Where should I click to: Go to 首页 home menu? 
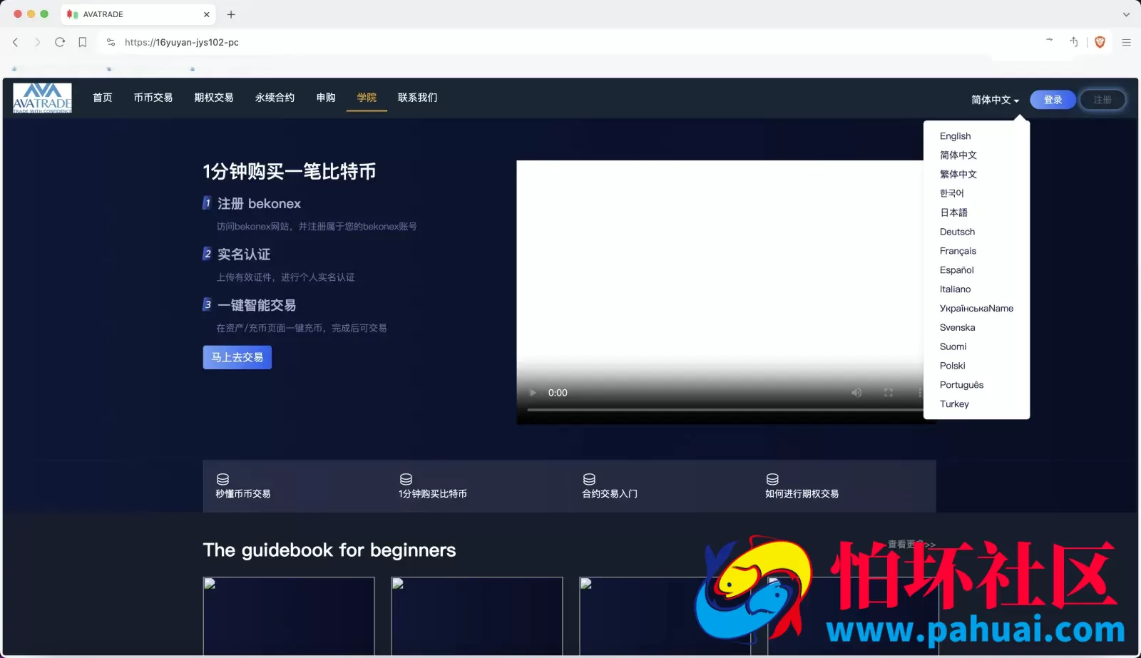(x=103, y=98)
